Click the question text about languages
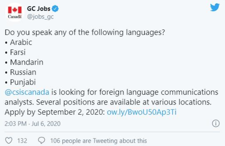This screenshot has width=225, height=146. (85, 32)
